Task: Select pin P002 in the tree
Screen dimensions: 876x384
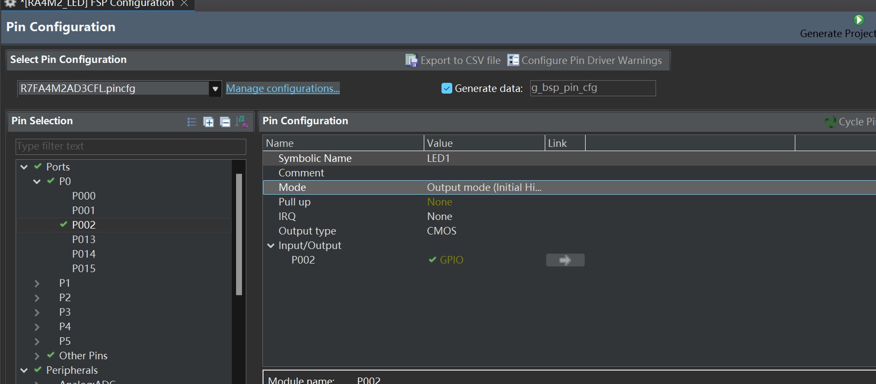Action: 84,225
